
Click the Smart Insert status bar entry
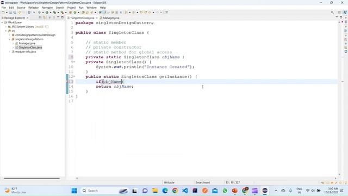pos(203,182)
